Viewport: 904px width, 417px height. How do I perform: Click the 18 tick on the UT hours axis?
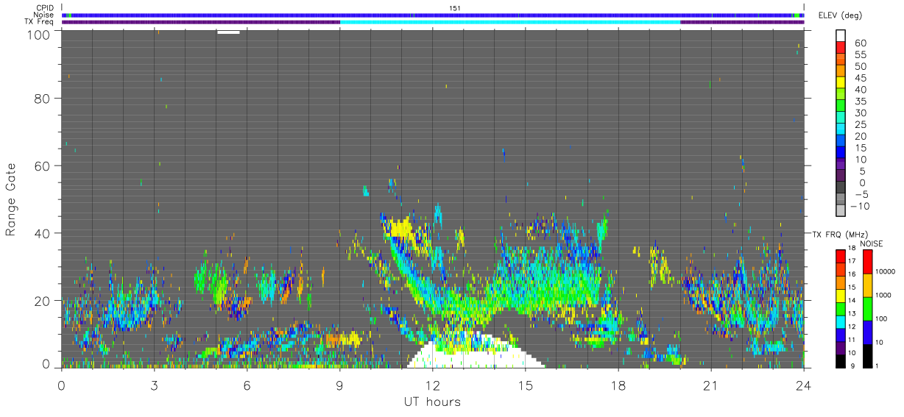click(618, 385)
